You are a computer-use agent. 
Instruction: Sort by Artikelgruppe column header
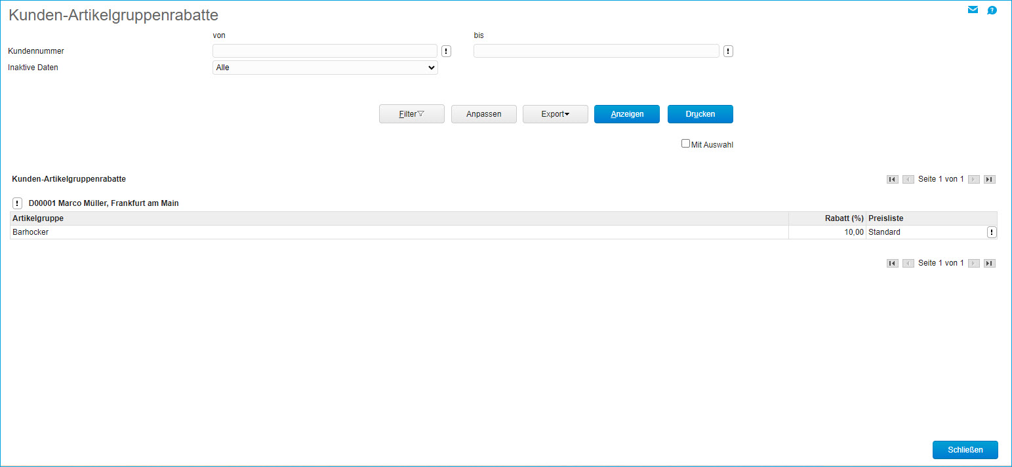point(399,218)
